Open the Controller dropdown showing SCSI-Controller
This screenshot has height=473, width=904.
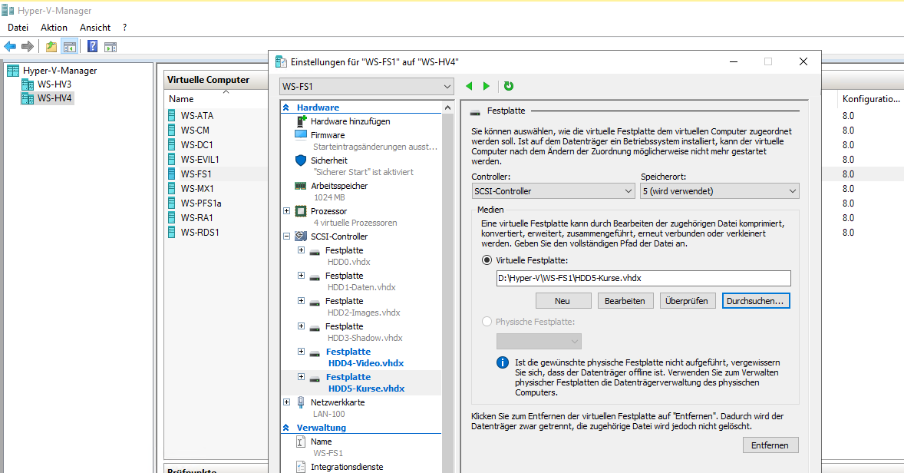(553, 191)
